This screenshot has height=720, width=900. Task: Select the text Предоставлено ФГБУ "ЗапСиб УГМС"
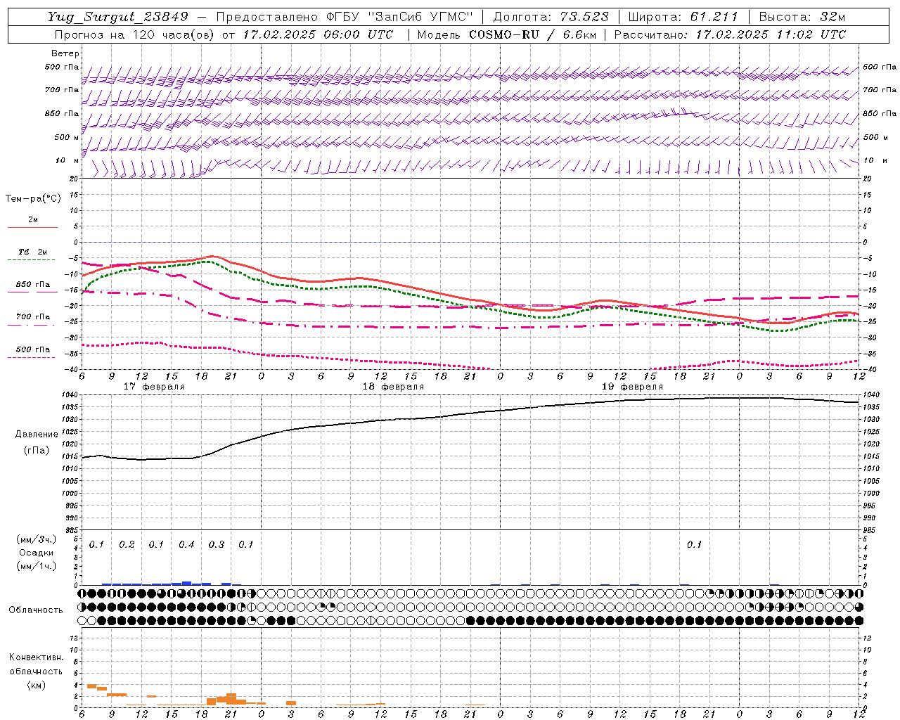pyautogui.click(x=345, y=17)
